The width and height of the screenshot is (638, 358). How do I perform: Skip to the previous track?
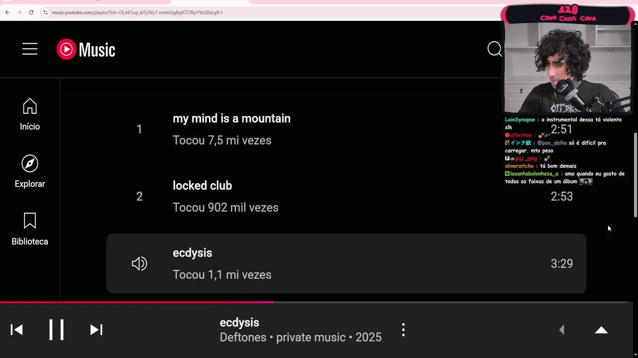[16, 330]
